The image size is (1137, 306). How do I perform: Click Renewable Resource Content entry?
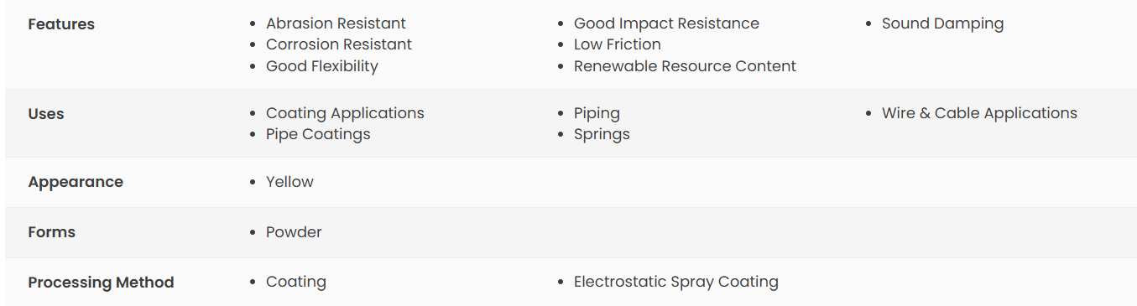pos(685,66)
